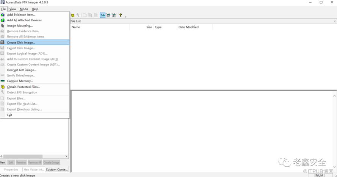337x177 pixels.
Task: Select the highlighted automatic view glasses icon
Action: coord(103,15)
